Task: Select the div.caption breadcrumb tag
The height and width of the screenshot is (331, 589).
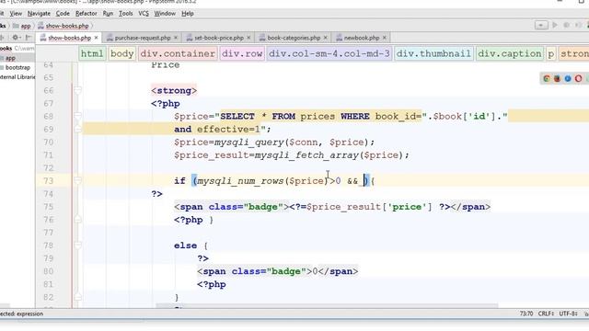Action: coord(510,53)
